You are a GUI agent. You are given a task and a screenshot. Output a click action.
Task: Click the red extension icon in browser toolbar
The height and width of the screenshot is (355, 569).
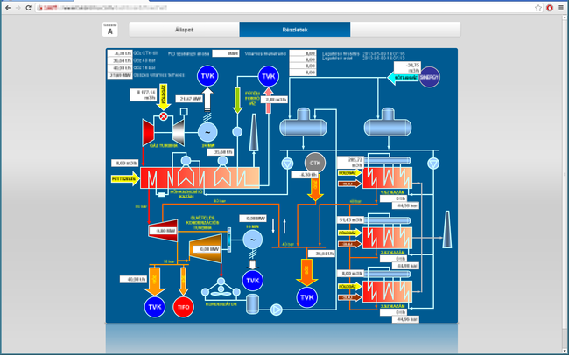(x=550, y=8)
